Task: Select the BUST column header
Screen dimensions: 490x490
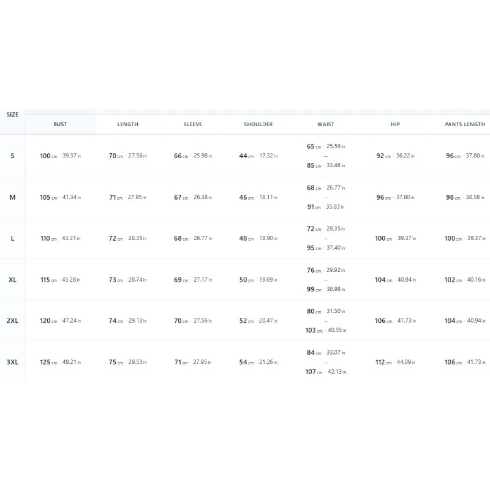Action: pyautogui.click(x=60, y=124)
